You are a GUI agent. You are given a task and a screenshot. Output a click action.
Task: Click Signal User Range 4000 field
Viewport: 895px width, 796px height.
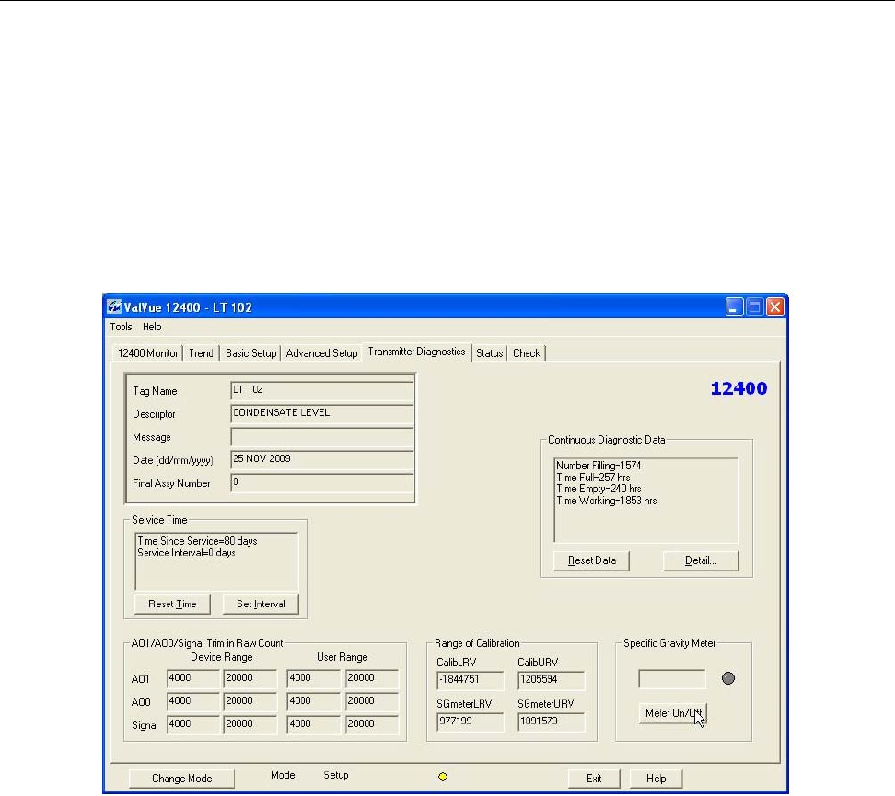(x=313, y=724)
